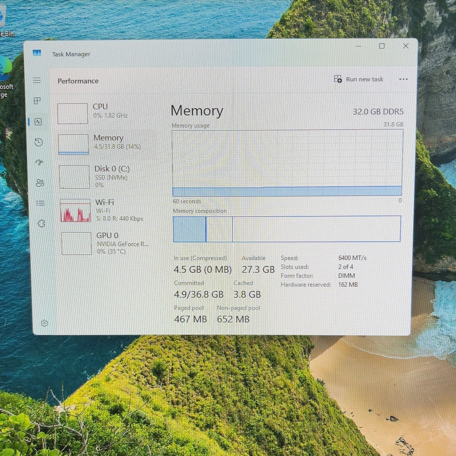Click the Performance page title
This screenshot has height=456, width=456.
(78, 81)
